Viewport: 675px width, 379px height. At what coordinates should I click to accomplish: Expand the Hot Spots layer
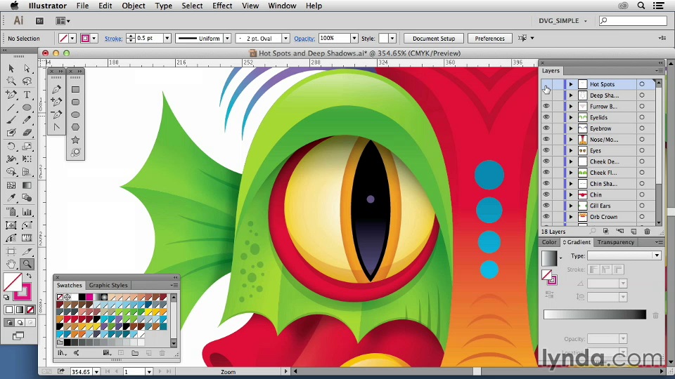(571, 84)
